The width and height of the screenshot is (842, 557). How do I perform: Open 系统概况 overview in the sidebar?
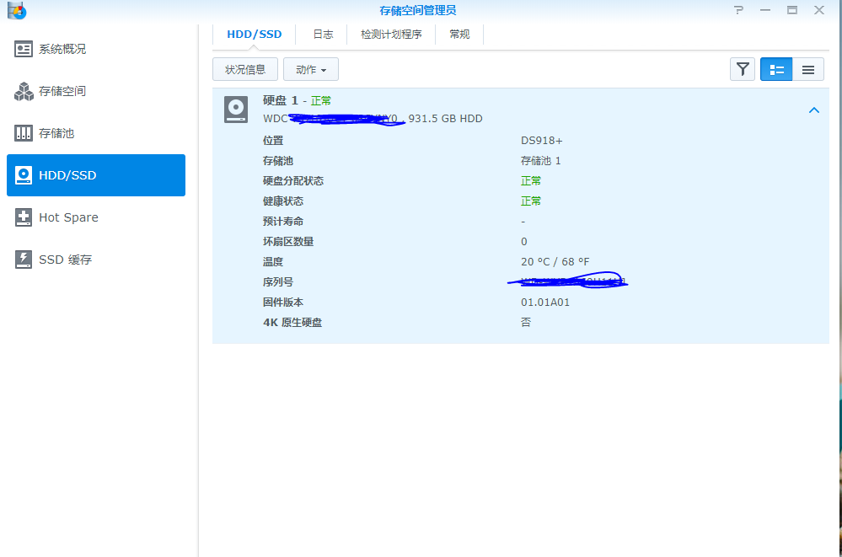(x=62, y=49)
